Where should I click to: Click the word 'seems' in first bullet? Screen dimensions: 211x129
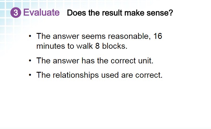coord(94,36)
